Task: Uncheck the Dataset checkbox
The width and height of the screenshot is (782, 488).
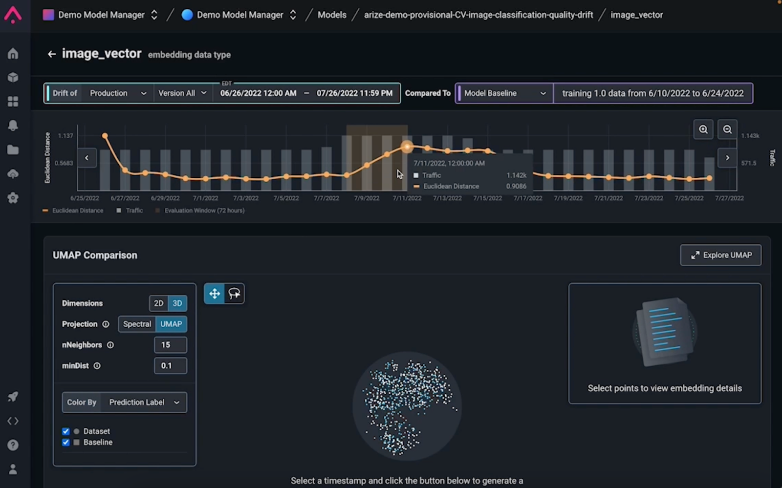Action: (x=66, y=431)
